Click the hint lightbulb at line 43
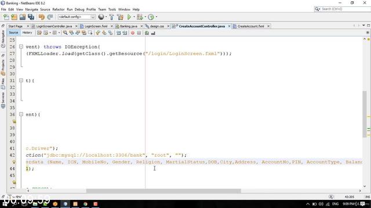Screen dimensions: 371x208 pos(14,162)
